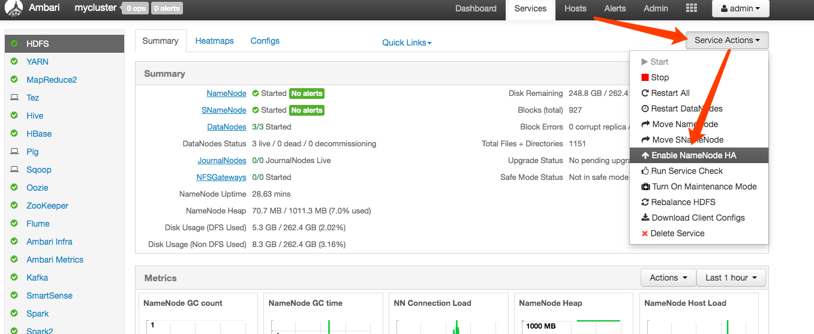This screenshot has width=814, height=334.
Task: Click the green check next to NameNode Started
Action: pos(256,94)
